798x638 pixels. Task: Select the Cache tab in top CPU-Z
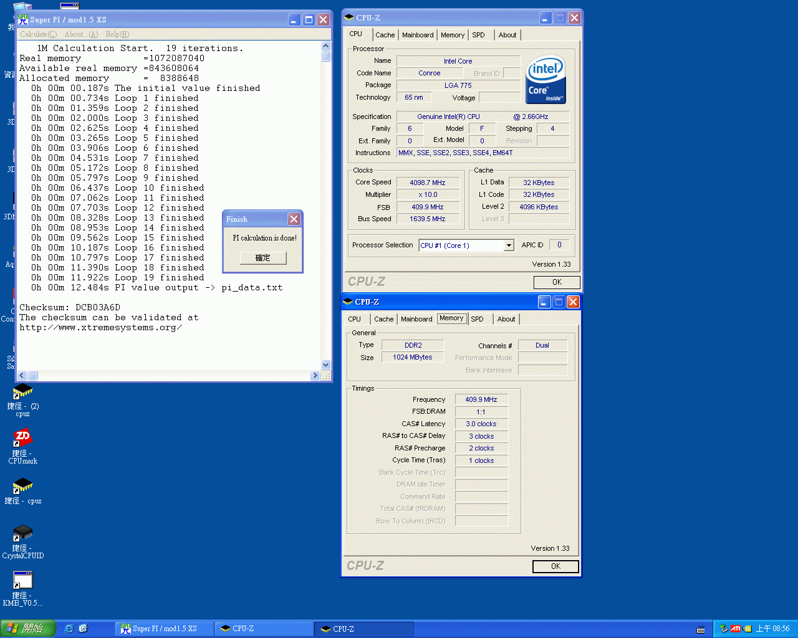click(x=385, y=35)
